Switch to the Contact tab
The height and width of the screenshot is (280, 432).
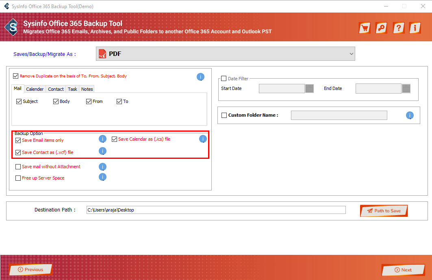coord(56,89)
